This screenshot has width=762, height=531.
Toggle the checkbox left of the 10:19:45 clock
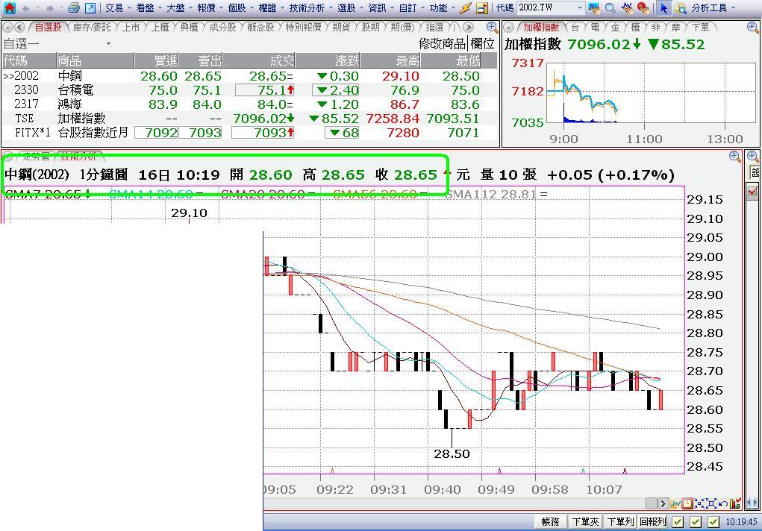[x=713, y=522]
